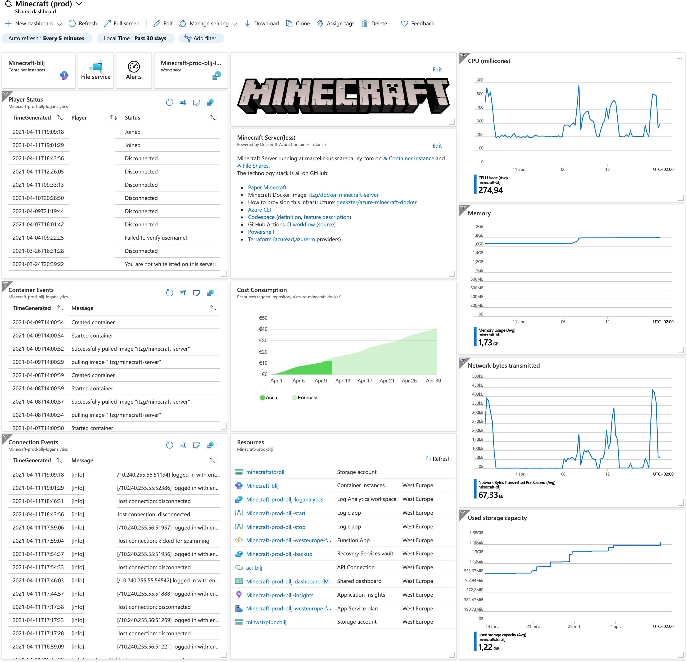
Task: Click the Download dashboard icon
Action: pos(247,24)
